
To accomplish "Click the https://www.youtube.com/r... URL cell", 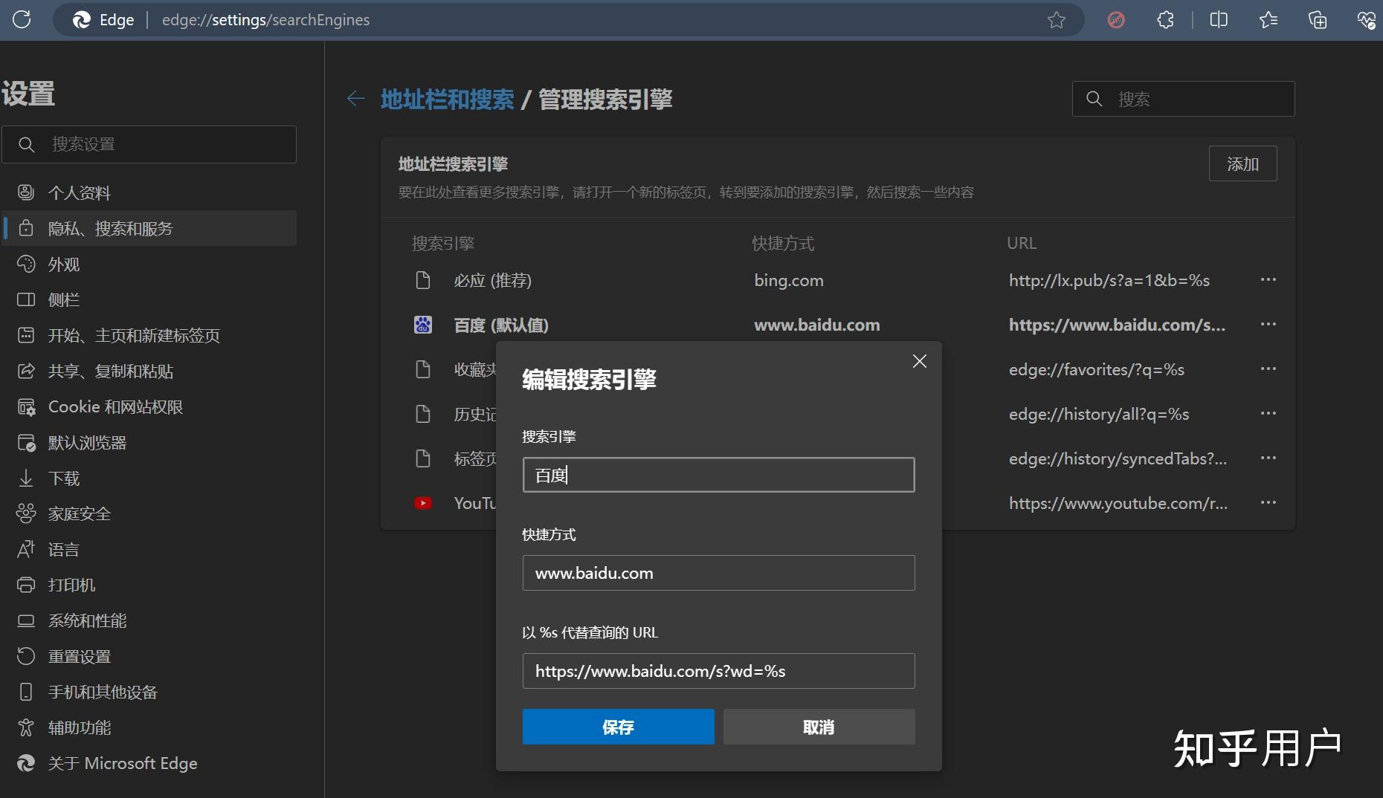I will click(x=1118, y=503).
